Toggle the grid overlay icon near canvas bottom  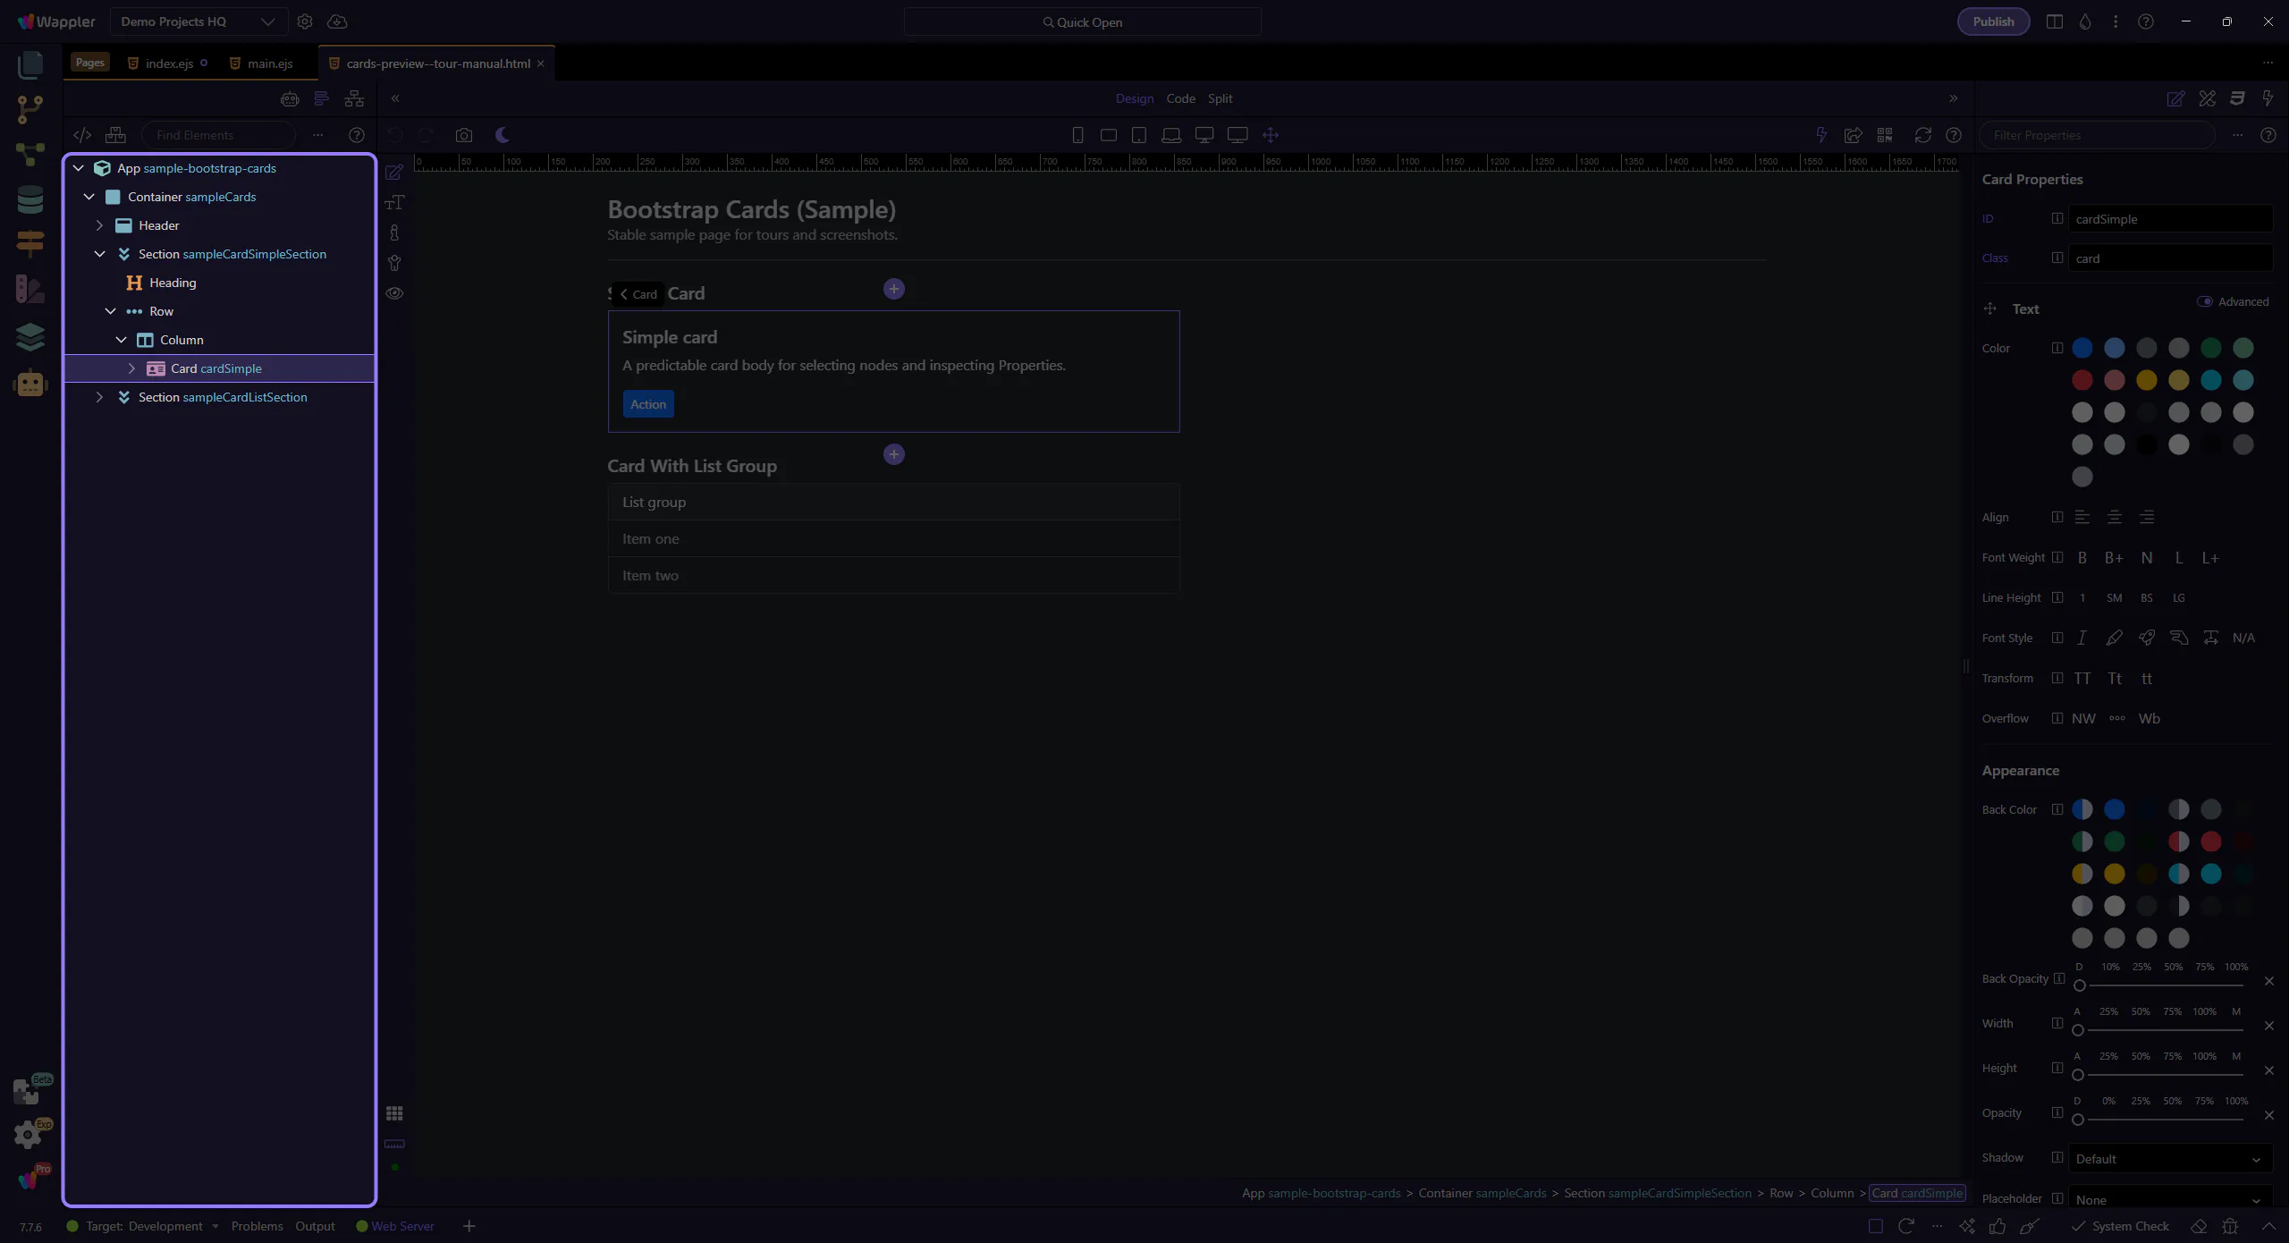coord(394,1113)
